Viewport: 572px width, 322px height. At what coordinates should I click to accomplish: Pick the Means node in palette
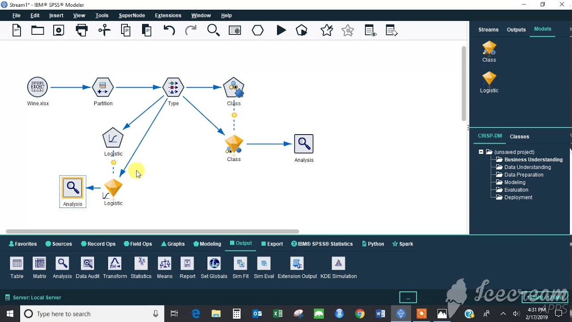(x=165, y=267)
